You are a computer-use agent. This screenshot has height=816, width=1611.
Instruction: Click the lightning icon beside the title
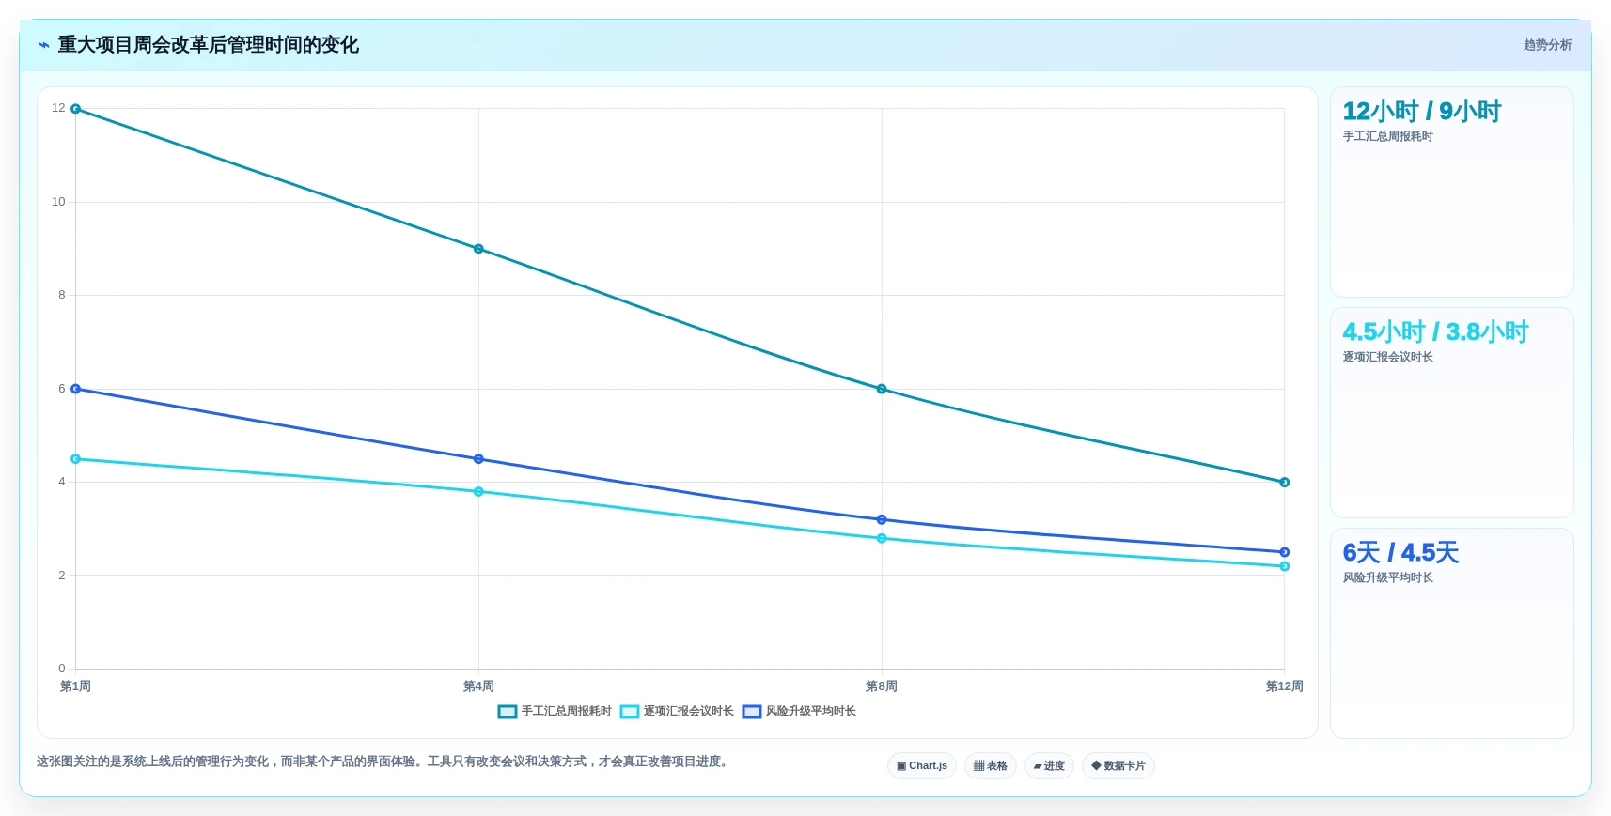(43, 45)
